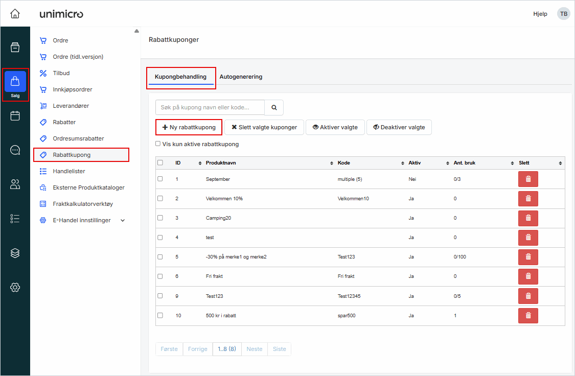Delete the September coupon with trash icon
575x376 pixels.
528,179
